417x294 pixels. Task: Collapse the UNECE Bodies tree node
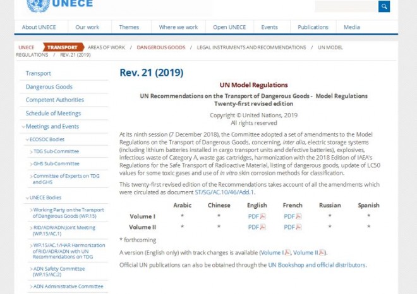(x=27, y=198)
